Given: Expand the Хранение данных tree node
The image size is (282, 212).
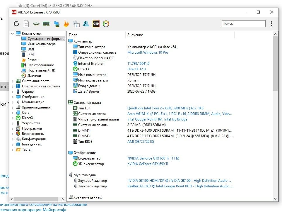Looking at the screenshot, I should [12, 107].
